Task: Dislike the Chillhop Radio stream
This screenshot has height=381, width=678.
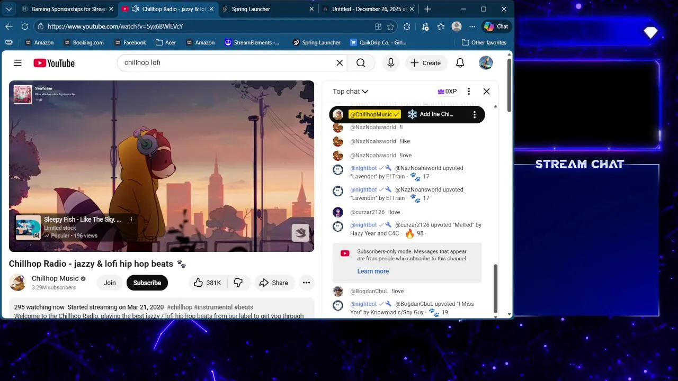Action: pyautogui.click(x=238, y=283)
